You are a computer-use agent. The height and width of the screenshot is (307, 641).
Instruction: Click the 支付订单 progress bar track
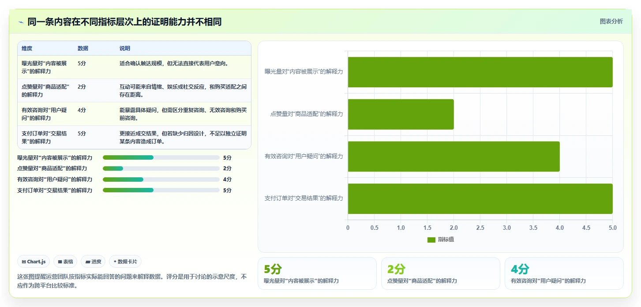click(x=161, y=190)
